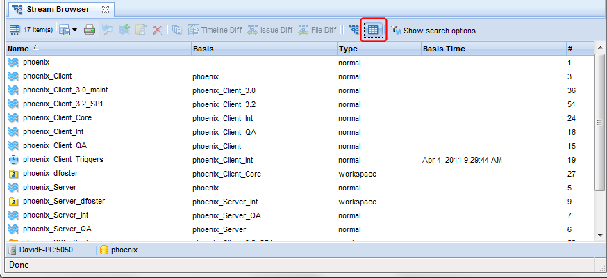Click the DavidF-PC:5050 server icon

tap(13, 250)
